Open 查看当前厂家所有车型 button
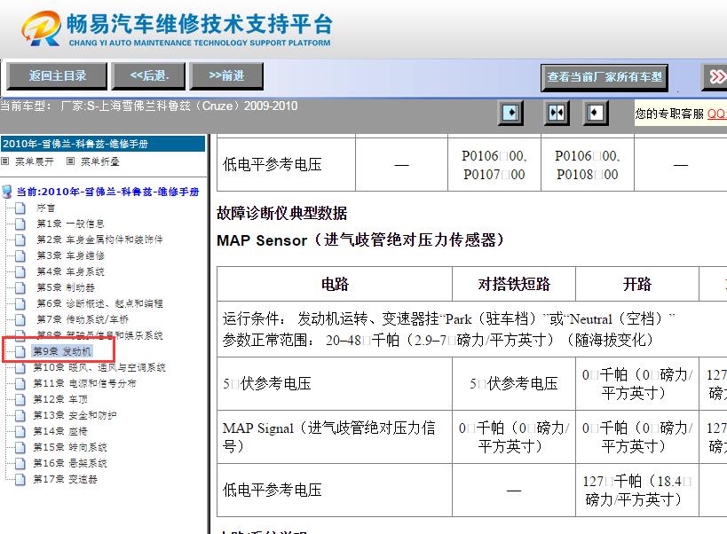This screenshot has height=534, width=727. 605,77
